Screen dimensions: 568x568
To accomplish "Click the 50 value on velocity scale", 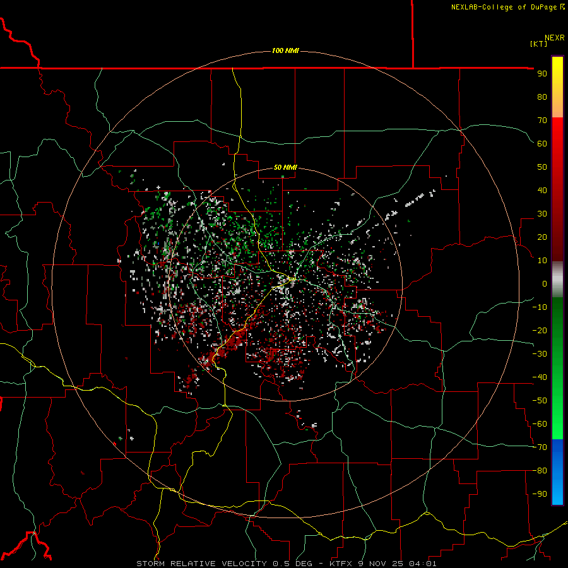I will coord(542,167).
